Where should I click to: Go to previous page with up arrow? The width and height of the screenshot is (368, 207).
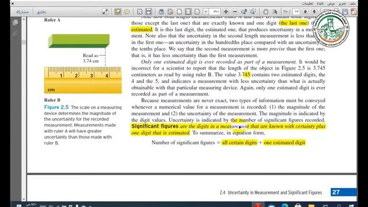(315, 11)
